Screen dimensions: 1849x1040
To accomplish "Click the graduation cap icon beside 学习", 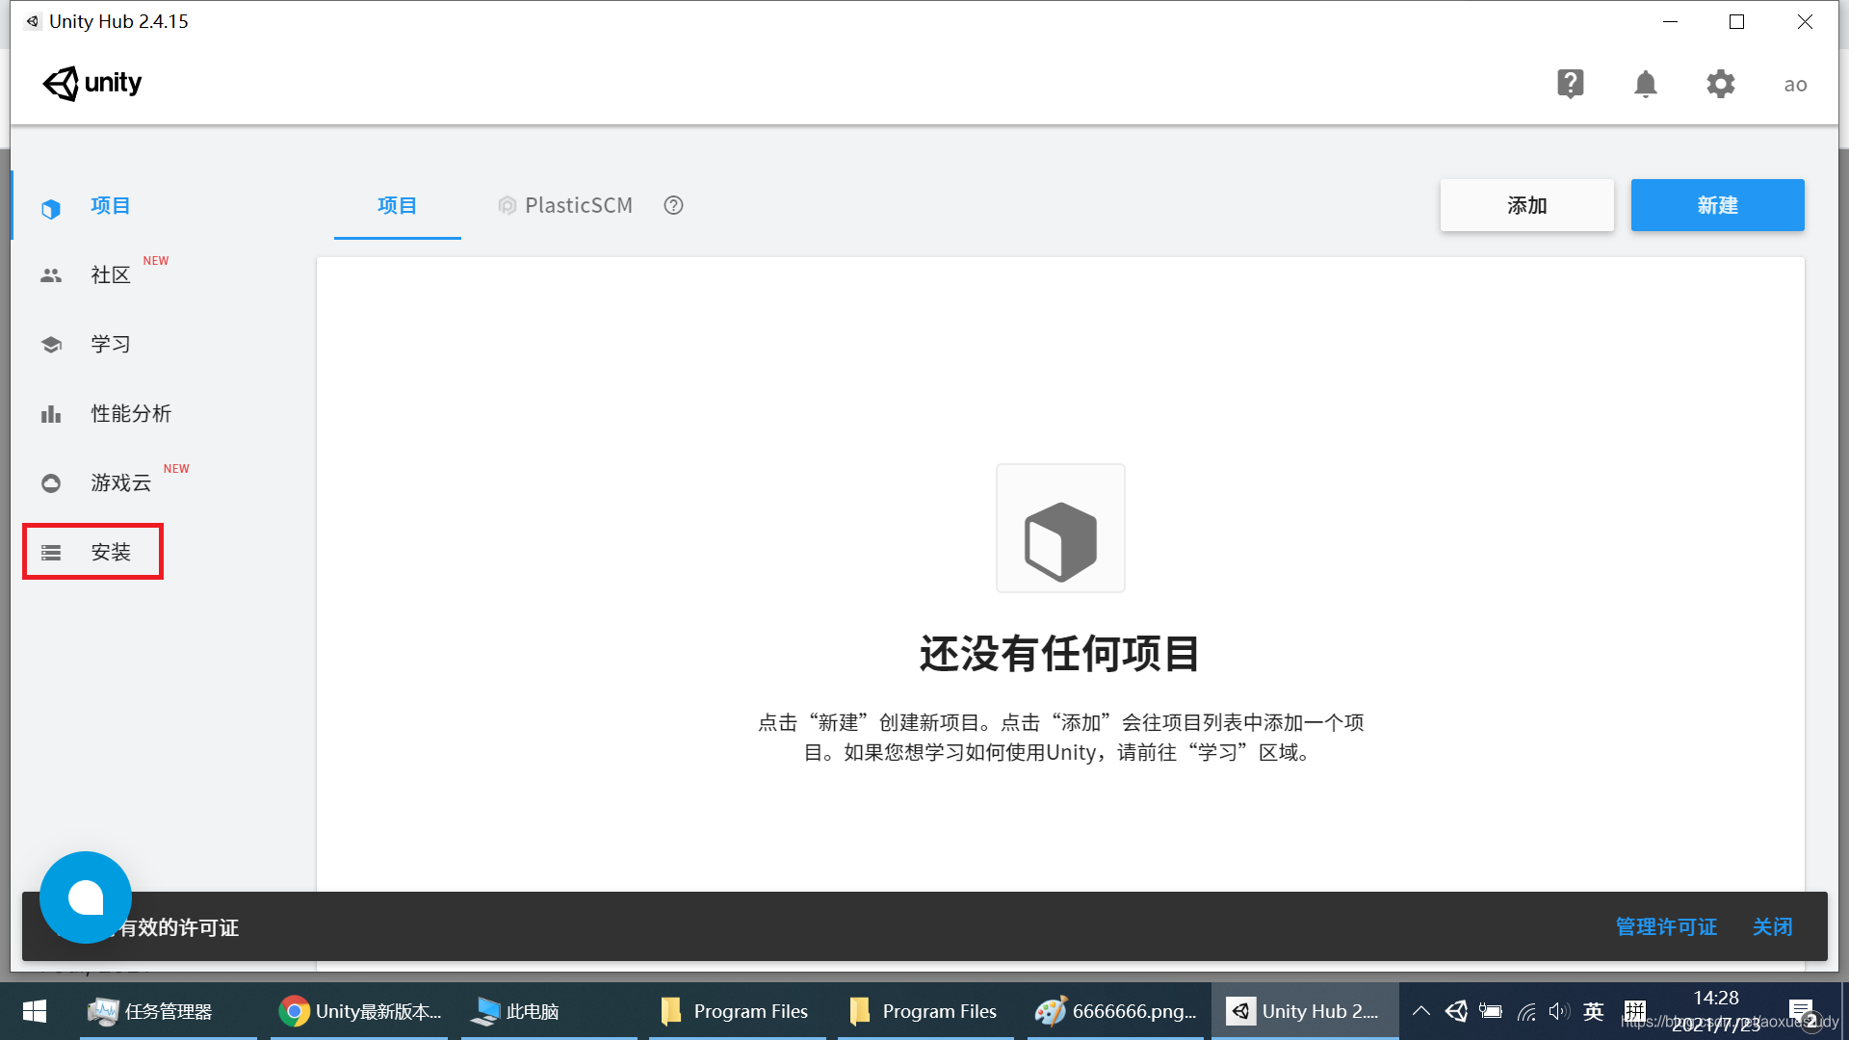I will [51, 345].
